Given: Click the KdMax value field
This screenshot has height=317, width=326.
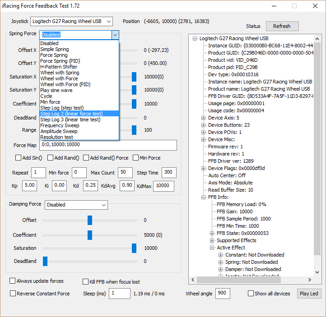Looking at the screenshot, I should pyautogui.click(x=163, y=186).
